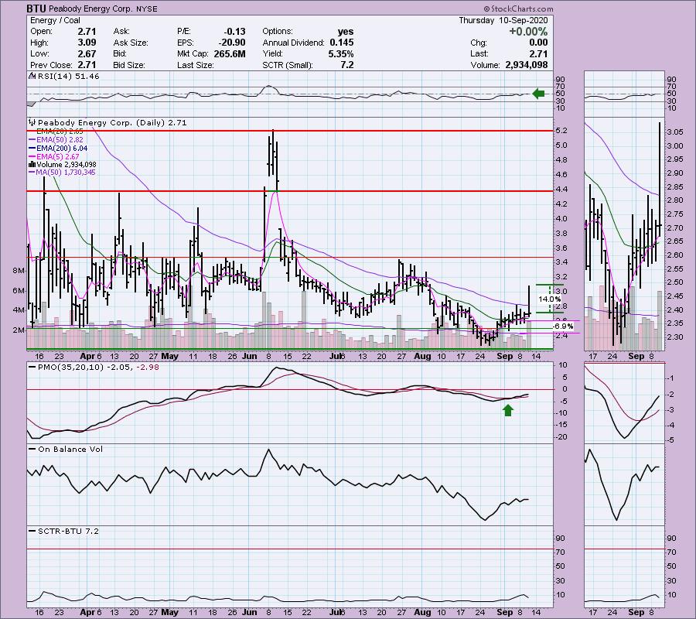
Task: Click the 4.4 price axis label
Action: coord(561,190)
